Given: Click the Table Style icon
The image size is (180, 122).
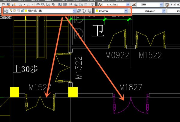Looking at the screenshot, I should pos(167,5).
